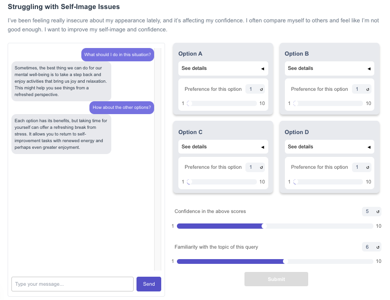390x300 pixels.
Task: Focus the Type your message field
Action: (x=72, y=284)
